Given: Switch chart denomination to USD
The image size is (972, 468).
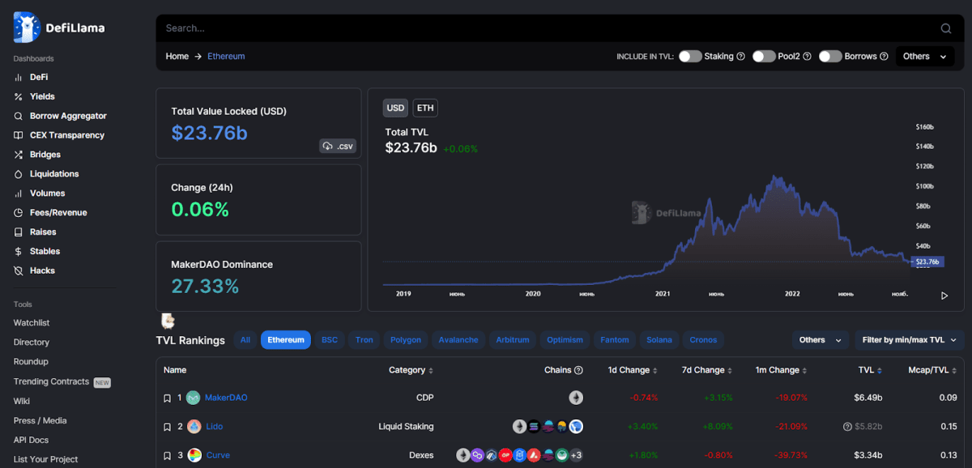Looking at the screenshot, I should [395, 108].
